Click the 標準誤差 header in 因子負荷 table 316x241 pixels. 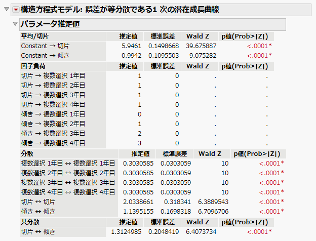click(x=163, y=66)
